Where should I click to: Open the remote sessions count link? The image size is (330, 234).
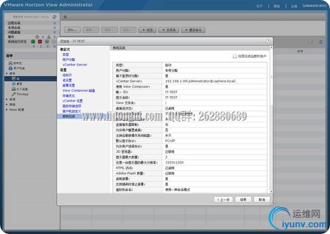pyautogui.click(x=55, y=23)
